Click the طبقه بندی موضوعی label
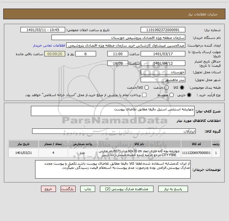 tap(205, 88)
